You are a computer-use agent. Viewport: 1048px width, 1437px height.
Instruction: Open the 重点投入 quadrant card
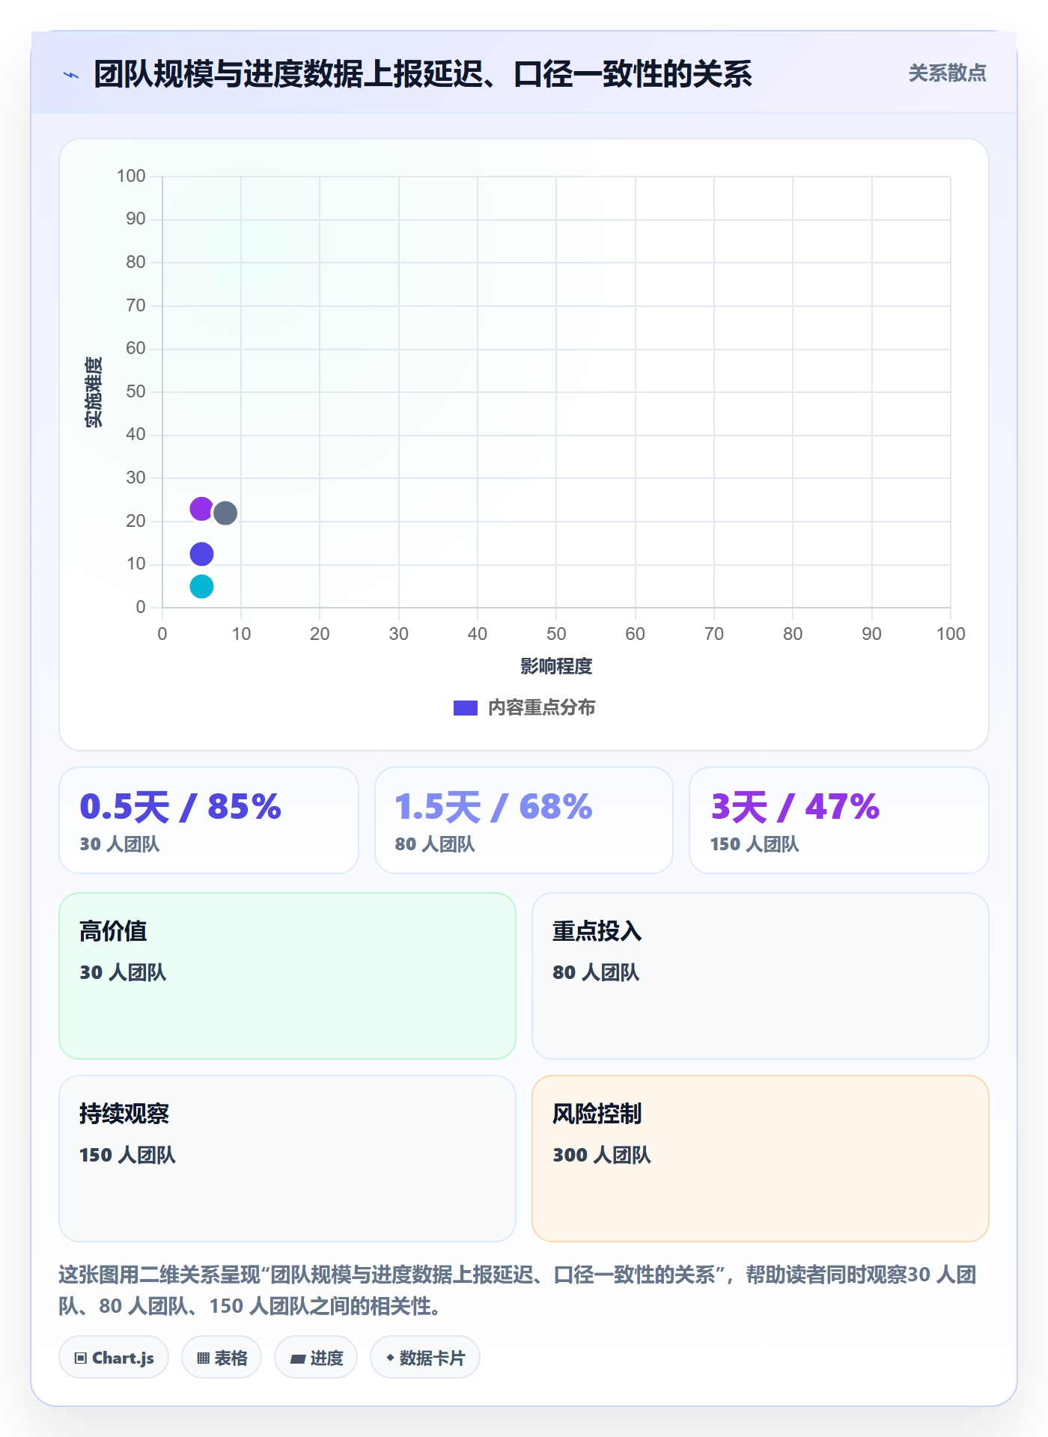pos(761,976)
